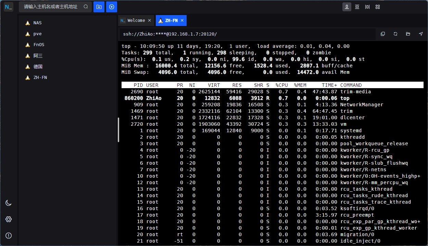Click the "MiB Swap:" label in the terminal
Screen dimensions: 428x246
click(135, 72)
